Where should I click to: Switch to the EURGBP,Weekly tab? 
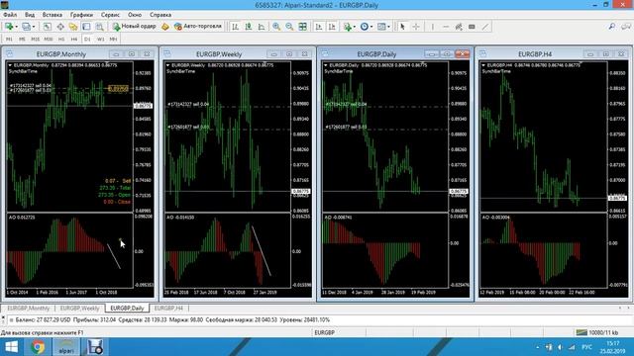pos(79,308)
